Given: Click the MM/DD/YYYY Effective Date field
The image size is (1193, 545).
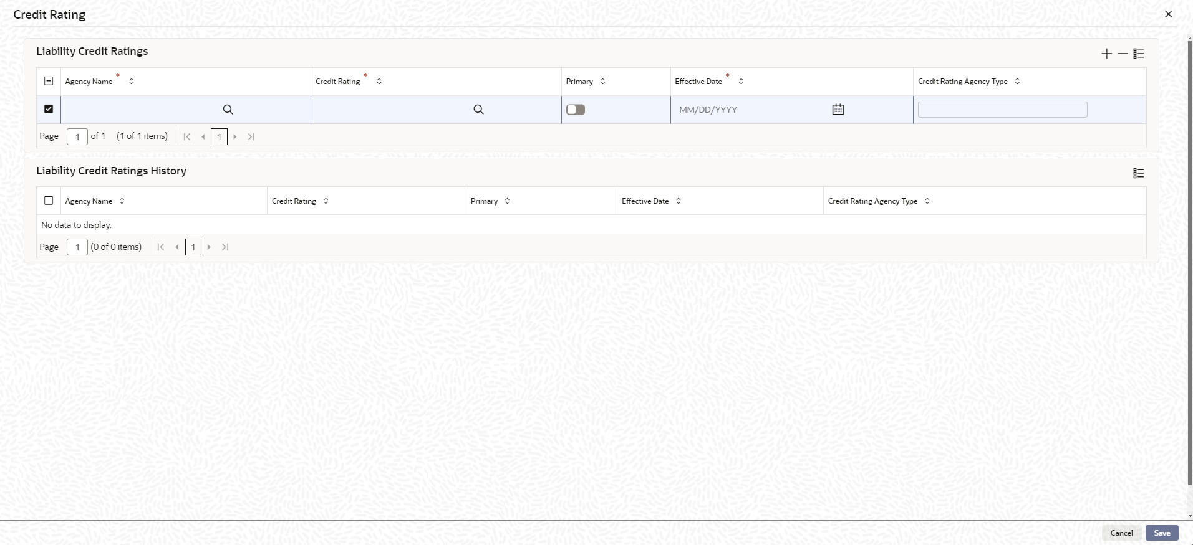Looking at the screenshot, I should (751, 110).
